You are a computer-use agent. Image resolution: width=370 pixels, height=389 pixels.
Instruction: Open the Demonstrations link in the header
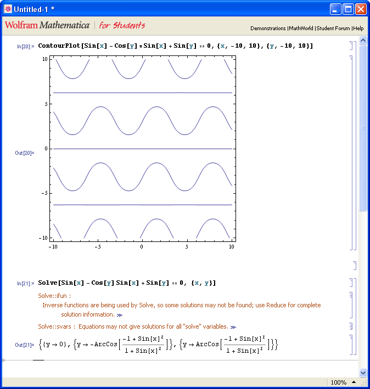coord(268,28)
